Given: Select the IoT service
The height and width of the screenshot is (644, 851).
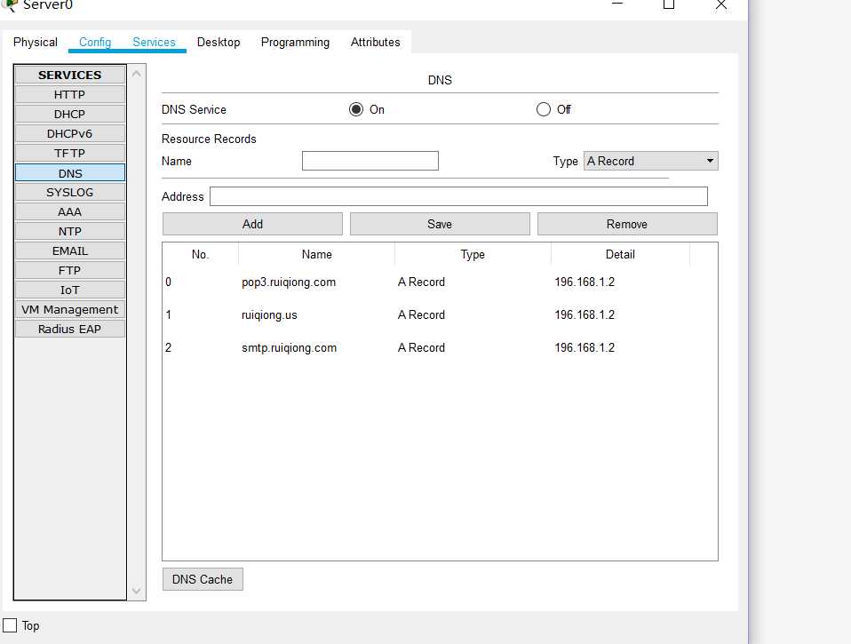Looking at the screenshot, I should tap(70, 290).
